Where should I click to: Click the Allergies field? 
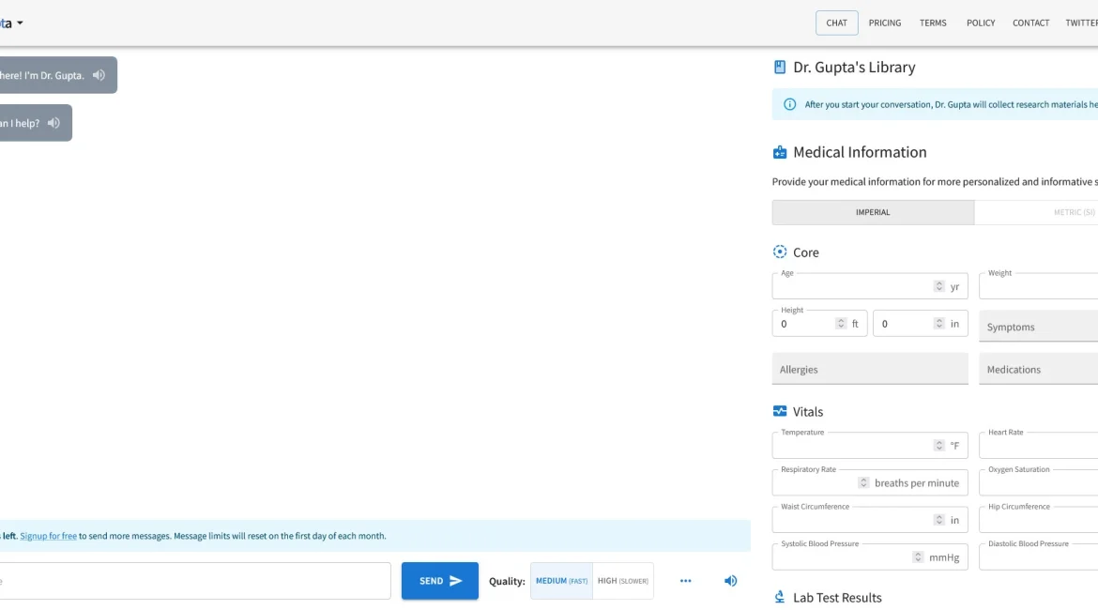click(870, 369)
